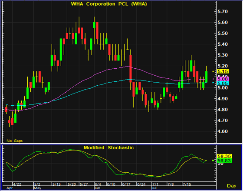Click the 4.80 price axis label
This screenshot has width=243, height=191.
tap(223, 109)
